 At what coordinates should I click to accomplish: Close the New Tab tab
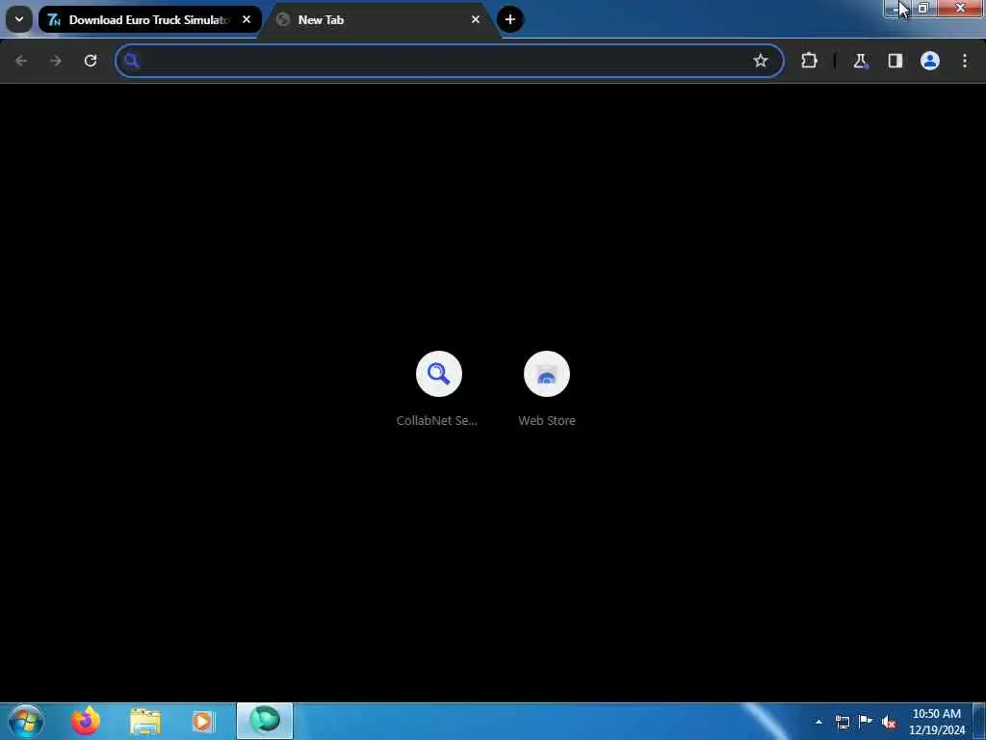point(476,19)
